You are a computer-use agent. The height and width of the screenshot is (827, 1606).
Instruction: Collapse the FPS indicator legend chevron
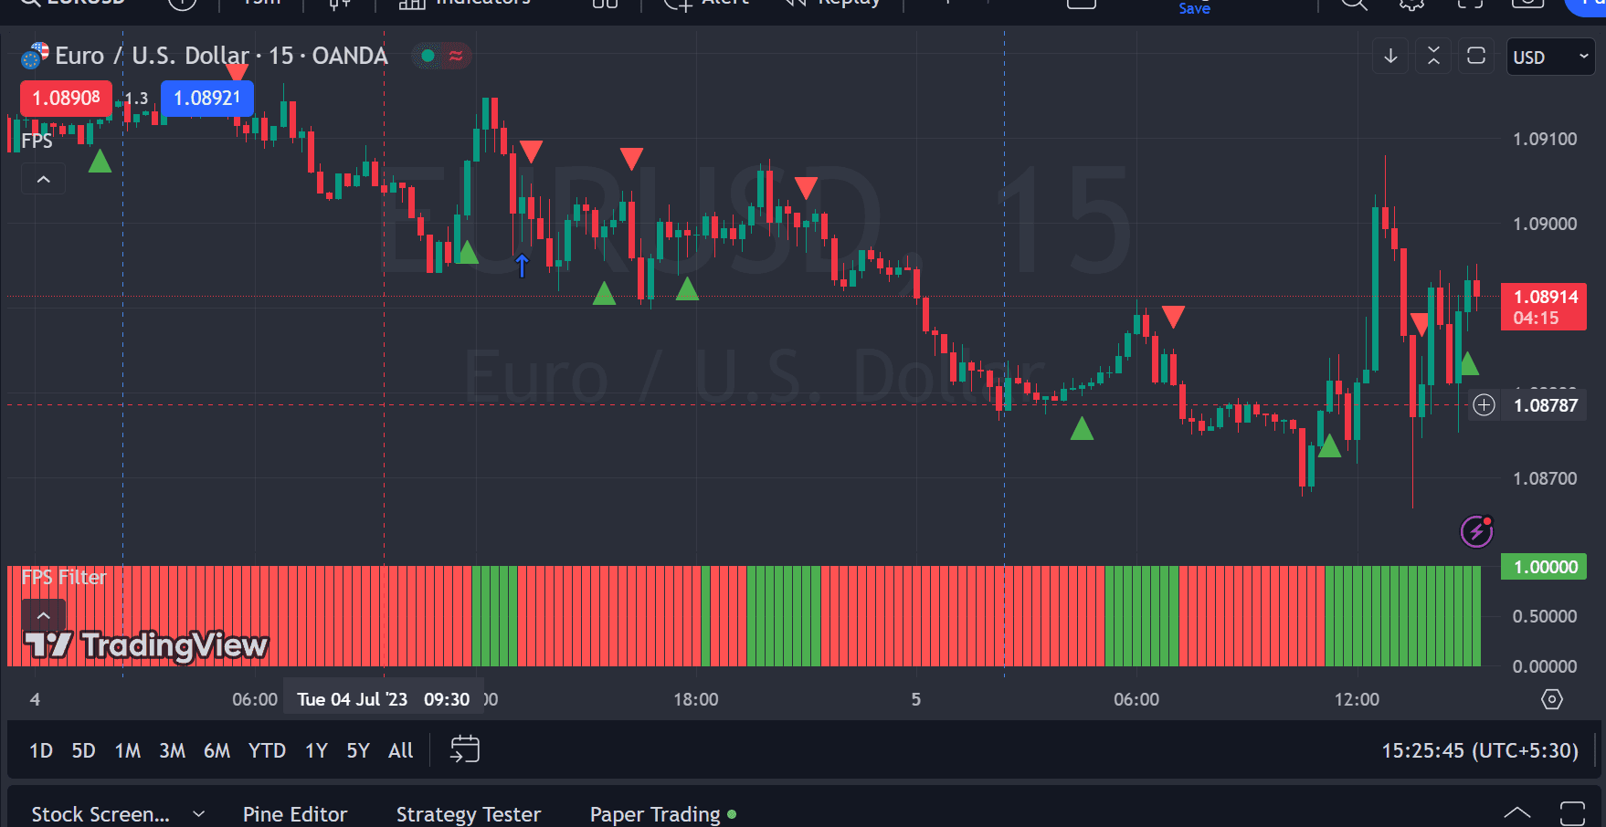(x=43, y=179)
